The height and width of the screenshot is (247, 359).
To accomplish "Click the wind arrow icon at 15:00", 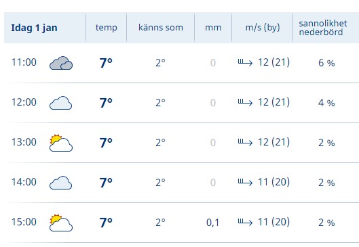I will [x=245, y=222].
